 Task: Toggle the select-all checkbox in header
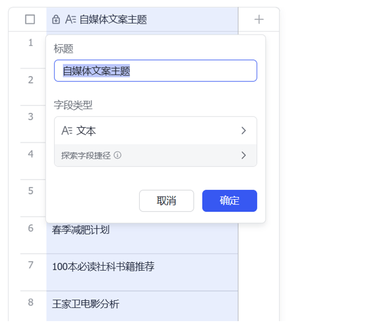tap(30, 20)
